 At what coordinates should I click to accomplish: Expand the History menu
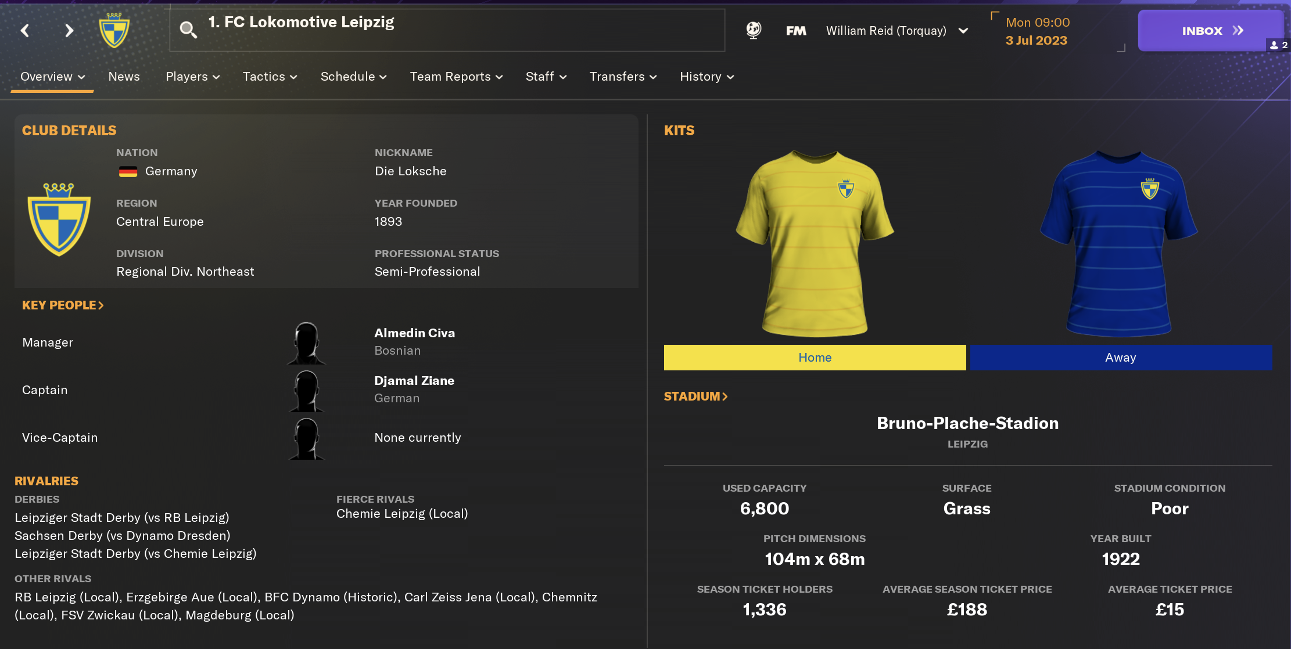tap(707, 77)
